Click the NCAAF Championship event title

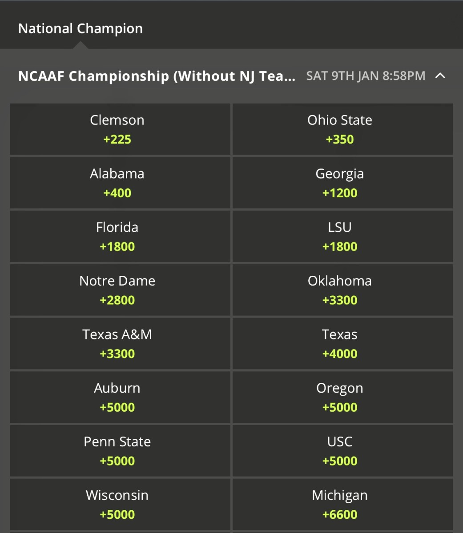(157, 76)
